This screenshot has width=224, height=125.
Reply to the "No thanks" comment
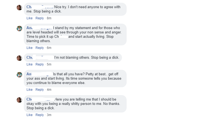click(40, 115)
